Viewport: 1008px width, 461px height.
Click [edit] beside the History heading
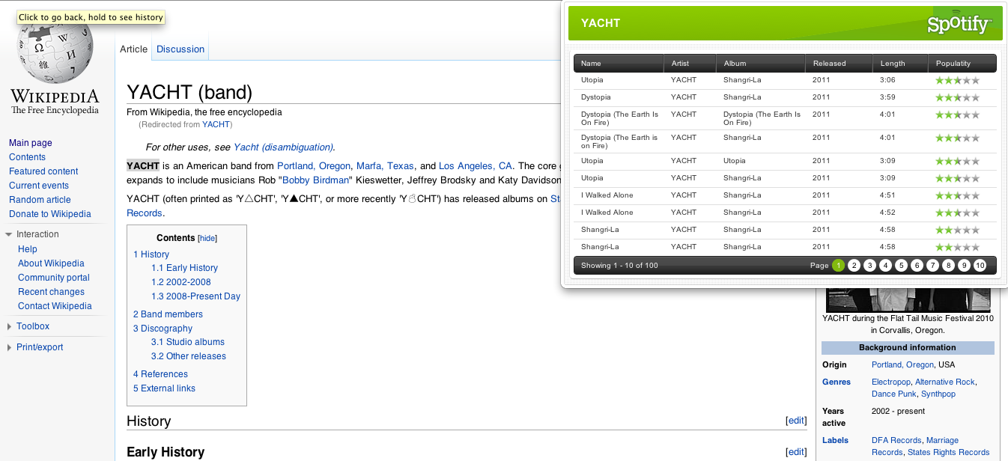click(x=796, y=421)
